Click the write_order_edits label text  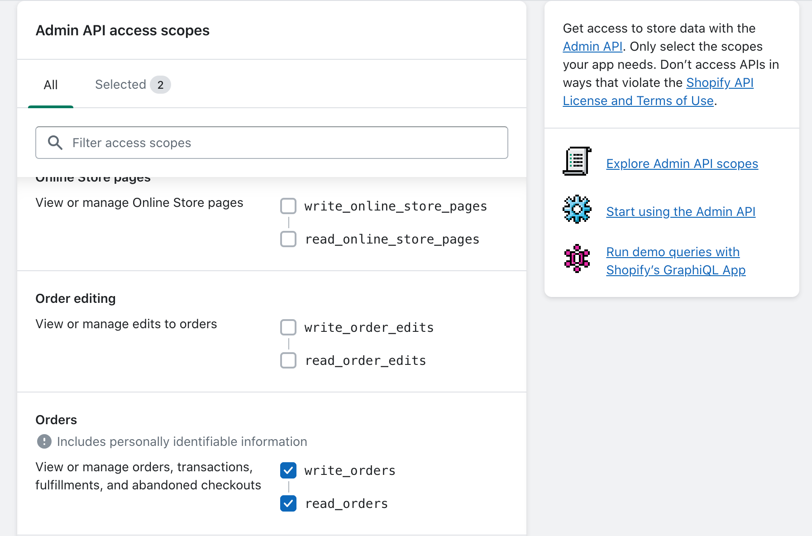(x=369, y=327)
